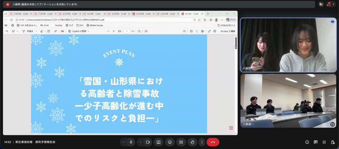Mute the microphone in the meeting bar
The height and width of the screenshot is (149, 339).
[131, 142]
